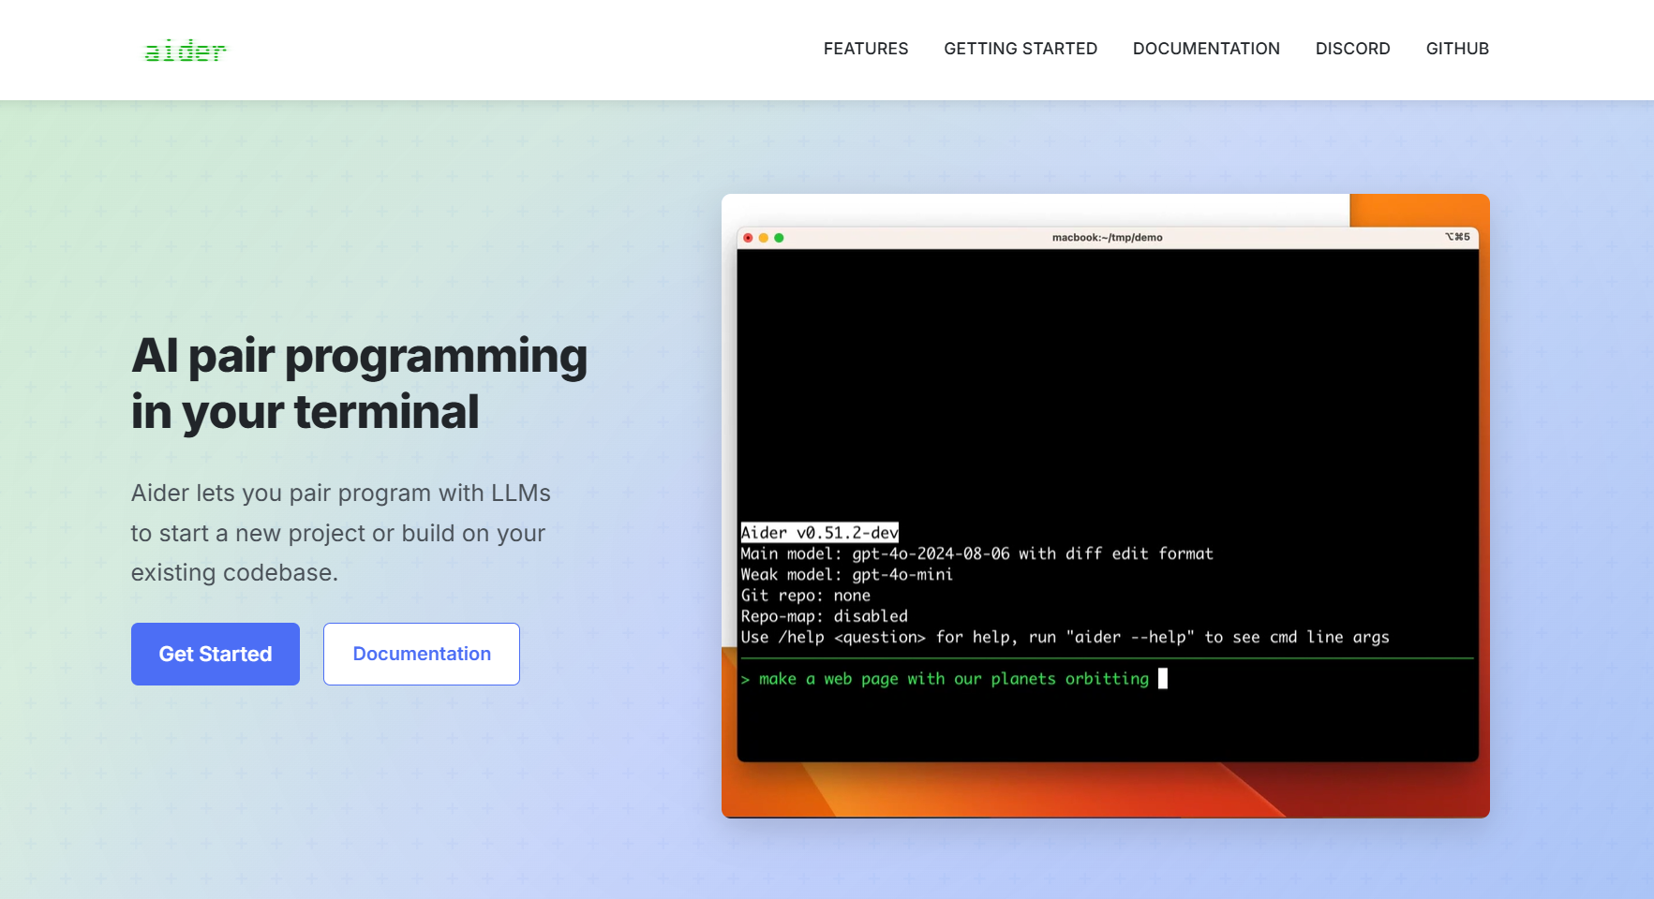
Task: Click the 'Use /help <question>' terminal line
Action: click(x=1065, y=637)
